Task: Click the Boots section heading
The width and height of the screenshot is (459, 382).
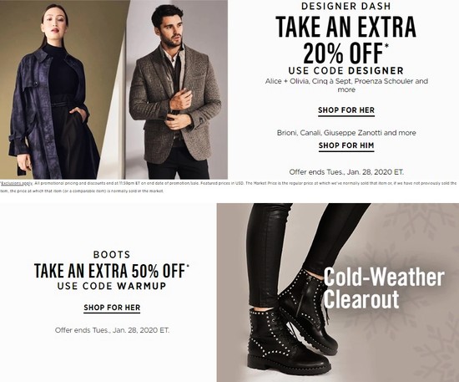Action: coord(112,254)
